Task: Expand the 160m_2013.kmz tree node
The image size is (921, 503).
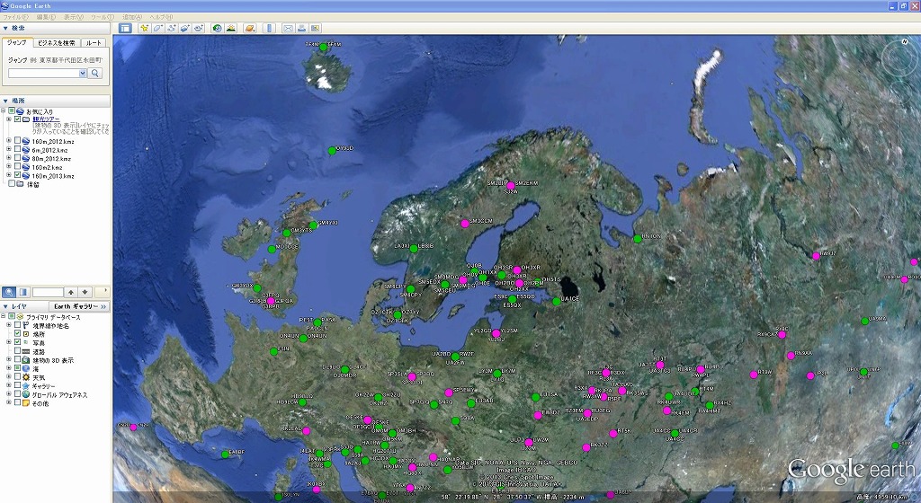Action: (x=9, y=175)
